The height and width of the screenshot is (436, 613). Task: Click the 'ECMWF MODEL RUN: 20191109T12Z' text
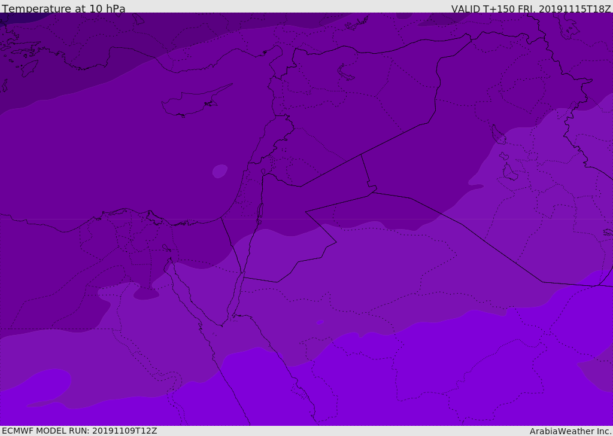[80, 431]
